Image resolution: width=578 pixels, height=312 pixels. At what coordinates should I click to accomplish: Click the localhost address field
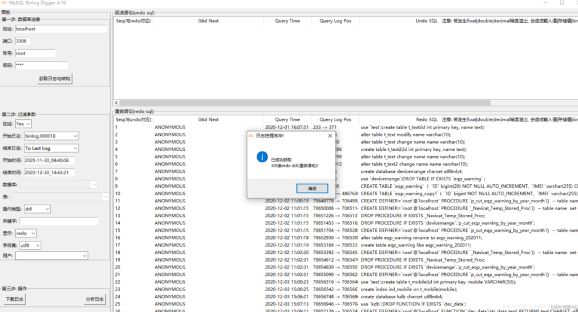[x=60, y=29]
